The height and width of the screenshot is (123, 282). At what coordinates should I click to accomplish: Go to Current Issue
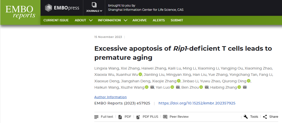(x=56, y=20)
